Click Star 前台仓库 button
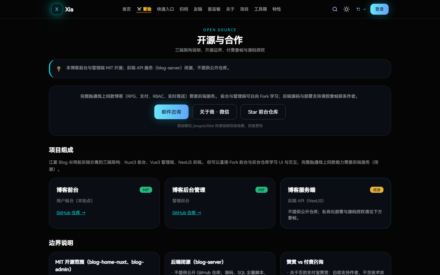440x275 pixels. (263, 112)
